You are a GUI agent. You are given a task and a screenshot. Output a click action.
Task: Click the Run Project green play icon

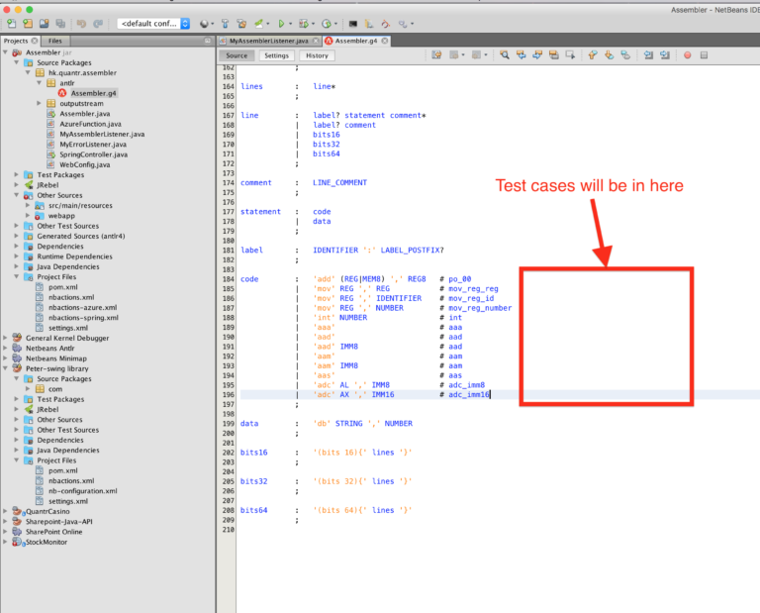tap(281, 24)
